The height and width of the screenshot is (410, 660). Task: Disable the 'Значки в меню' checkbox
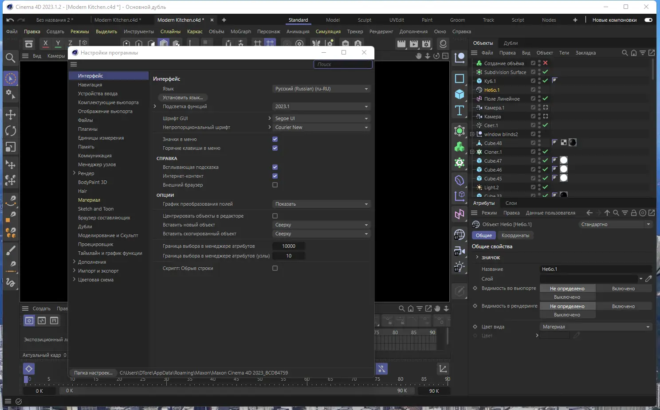[275, 139]
